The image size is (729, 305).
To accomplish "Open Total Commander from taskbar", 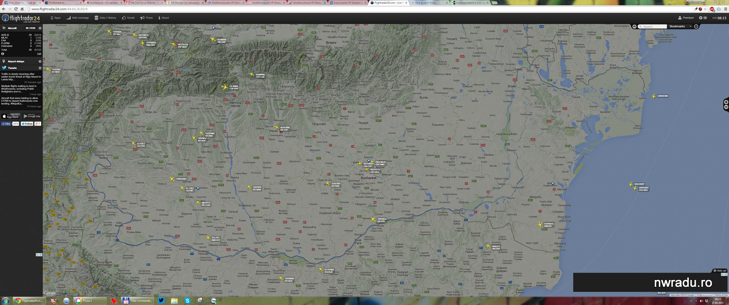I will tap(138, 300).
